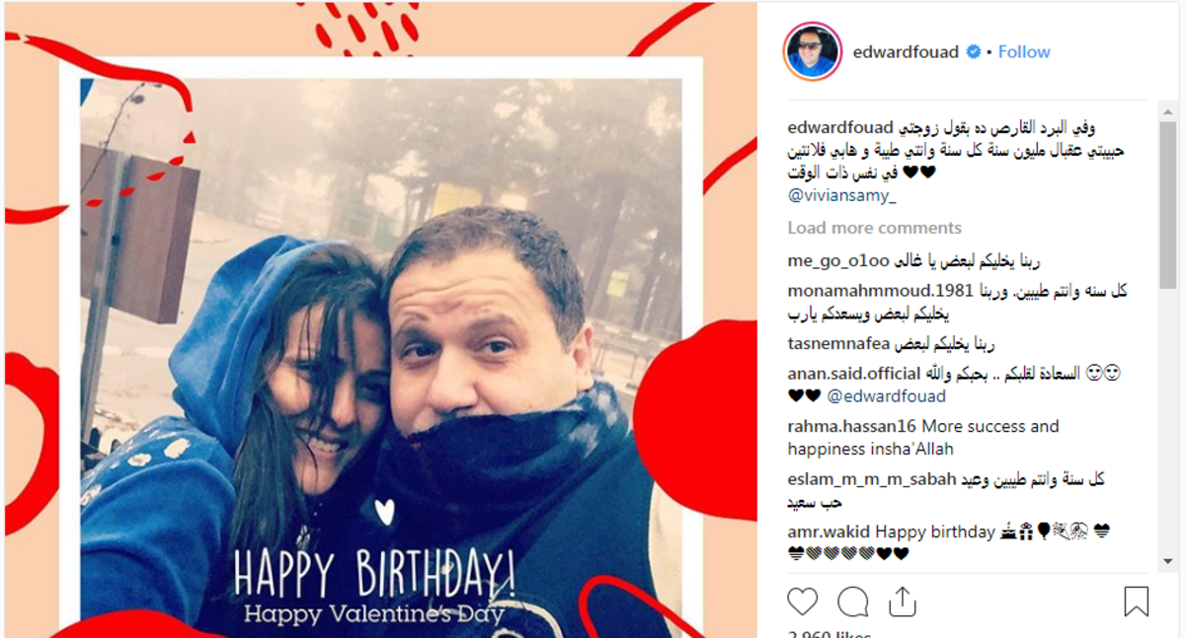Share the post using the share icon

[903, 602]
